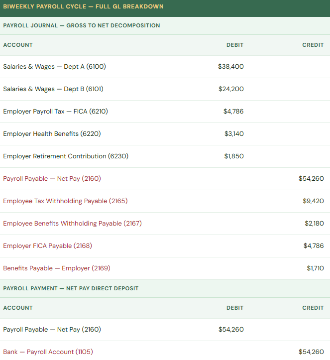Select Employer FICA Payable (2168)
Screen dimensions: 330x360
pyautogui.click(x=47, y=246)
